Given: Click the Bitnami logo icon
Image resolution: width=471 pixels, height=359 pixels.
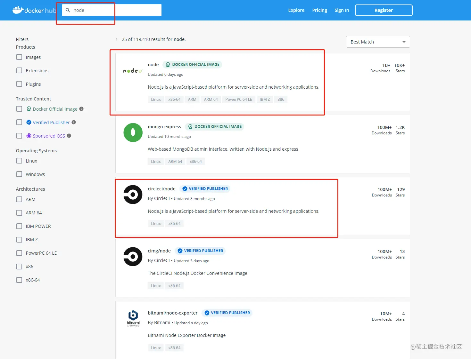Looking at the screenshot, I should click(x=133, y=318).
